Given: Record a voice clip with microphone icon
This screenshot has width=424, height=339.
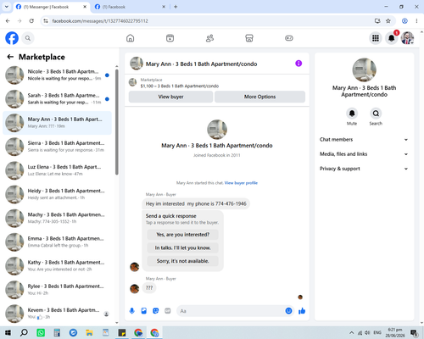Looking at the screenshot, I should click(131, 311).
